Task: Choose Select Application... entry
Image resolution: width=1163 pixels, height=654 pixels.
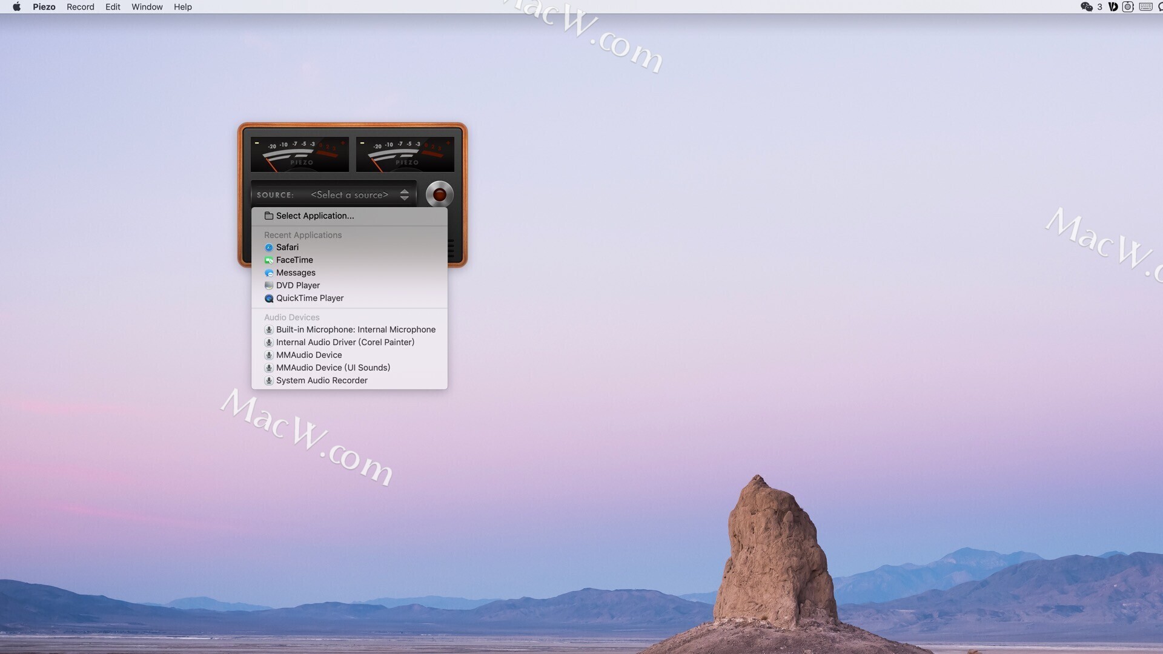Action: (x=350, y=216)
